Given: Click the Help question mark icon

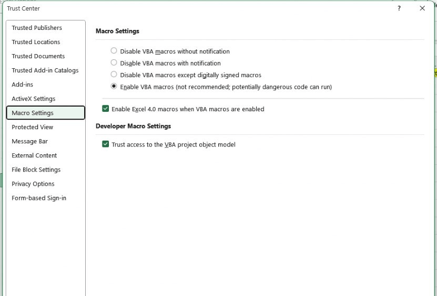Looking at the screenshot, I should coord(399,8).
